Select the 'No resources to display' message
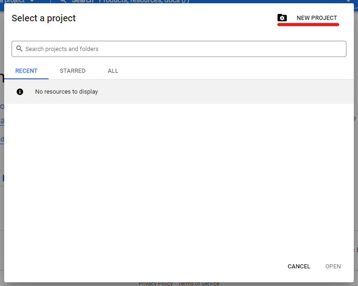Screen dimensions: 358x286 (67, 91)
